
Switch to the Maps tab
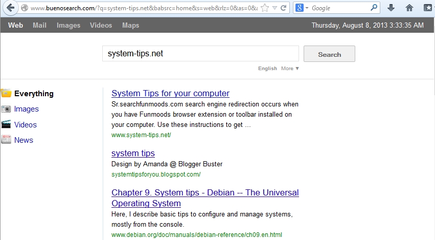coord(130,25)
